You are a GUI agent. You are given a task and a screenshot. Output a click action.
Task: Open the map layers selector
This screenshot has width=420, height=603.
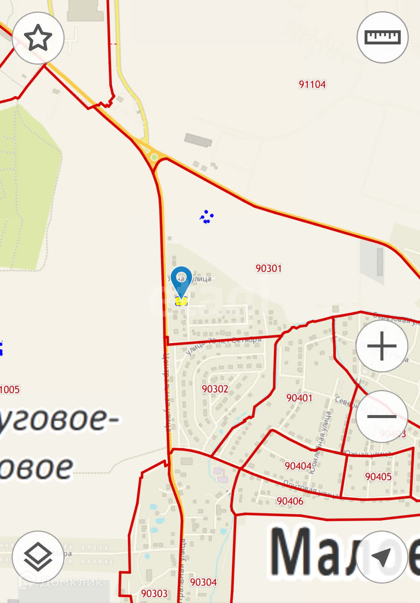pyautogui.click(x=38, y=557)
